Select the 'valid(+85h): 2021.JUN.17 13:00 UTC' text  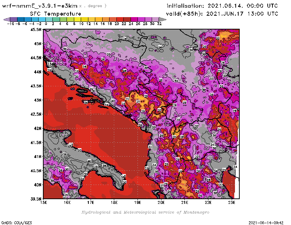(x=222, y=14)
